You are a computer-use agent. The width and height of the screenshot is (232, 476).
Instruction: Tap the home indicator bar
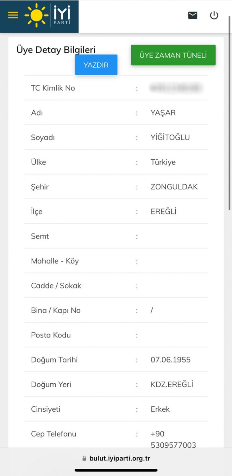[x=116, y=470]
